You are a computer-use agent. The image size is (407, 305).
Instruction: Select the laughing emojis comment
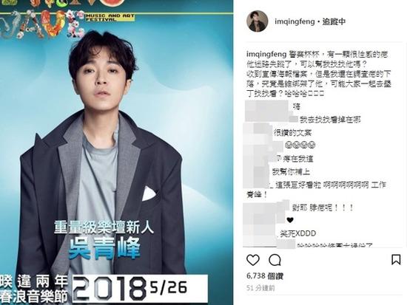click(x=300, y=145)
